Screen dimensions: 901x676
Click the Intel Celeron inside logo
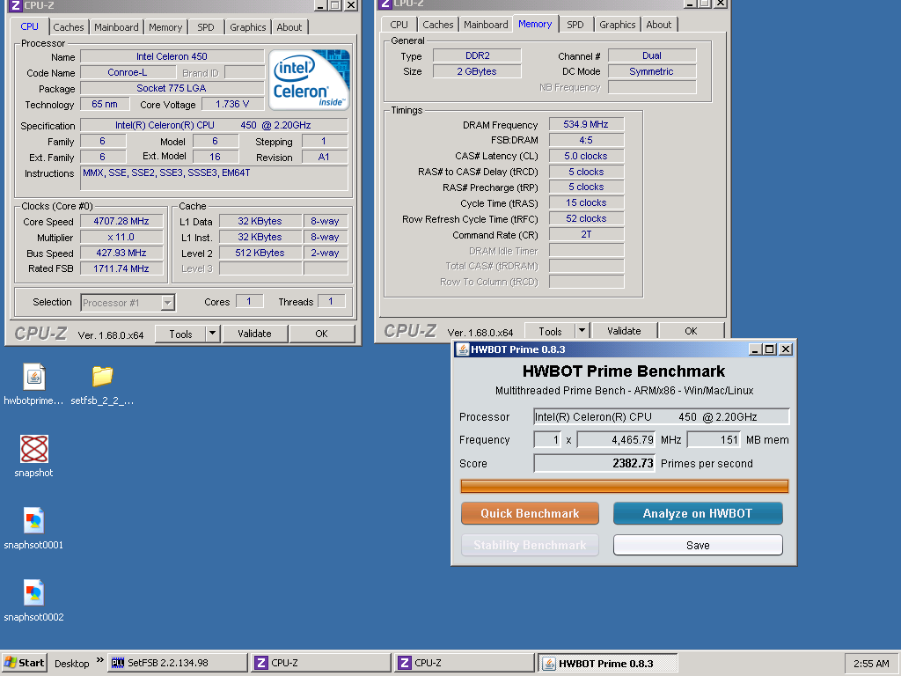(x=309, y=80)
